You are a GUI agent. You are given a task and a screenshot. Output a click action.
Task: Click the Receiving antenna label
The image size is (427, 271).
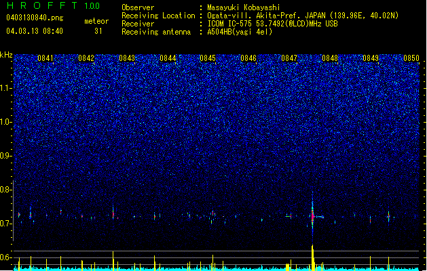click(156, 32)
